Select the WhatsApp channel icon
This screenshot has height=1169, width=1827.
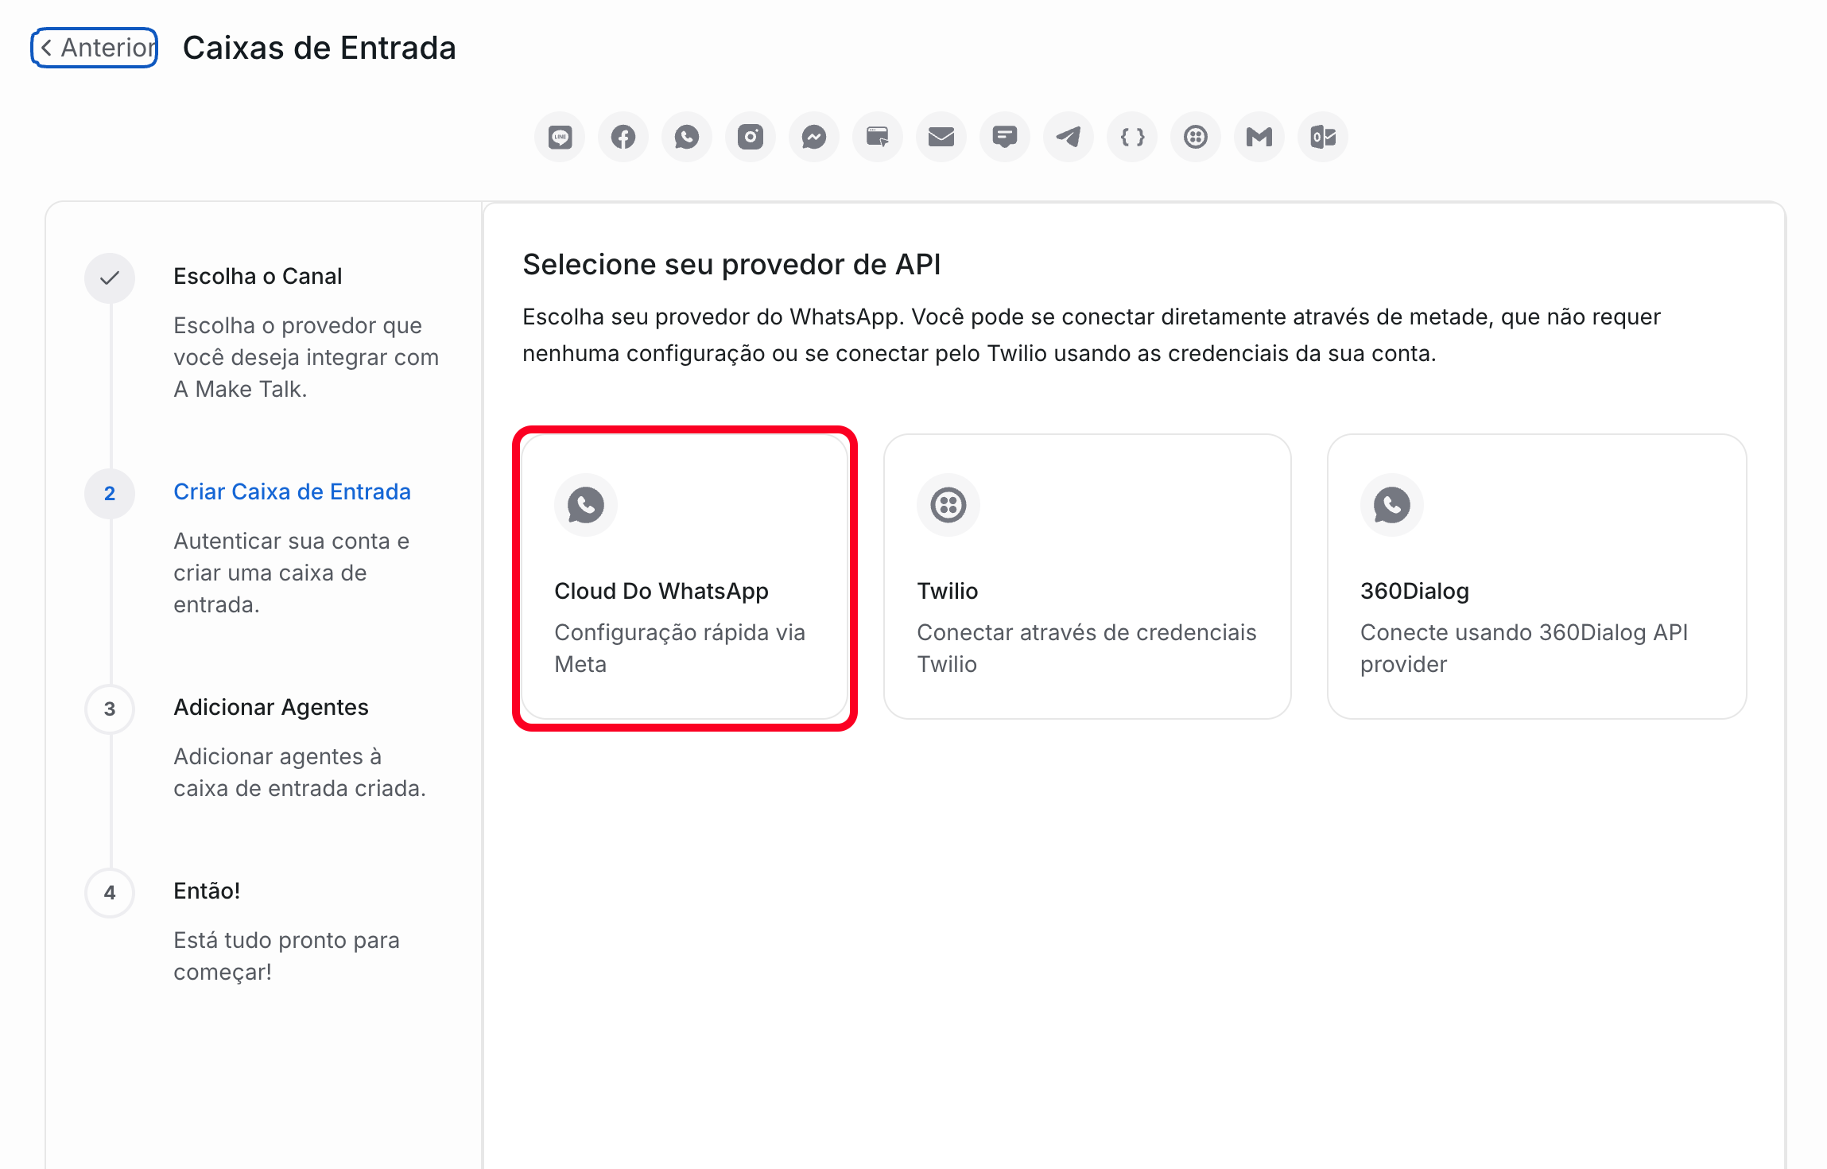[x=687, y=136]
